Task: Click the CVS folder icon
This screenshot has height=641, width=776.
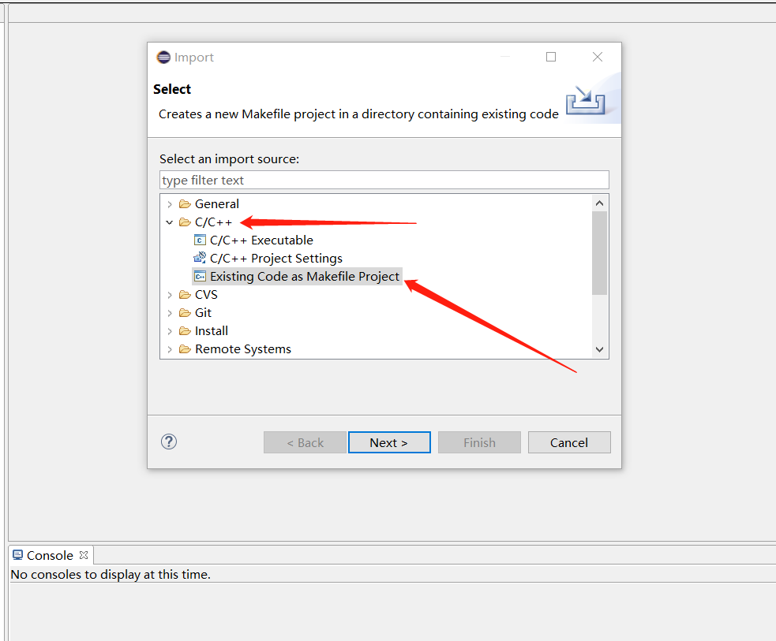Action: tap(185, 295)
